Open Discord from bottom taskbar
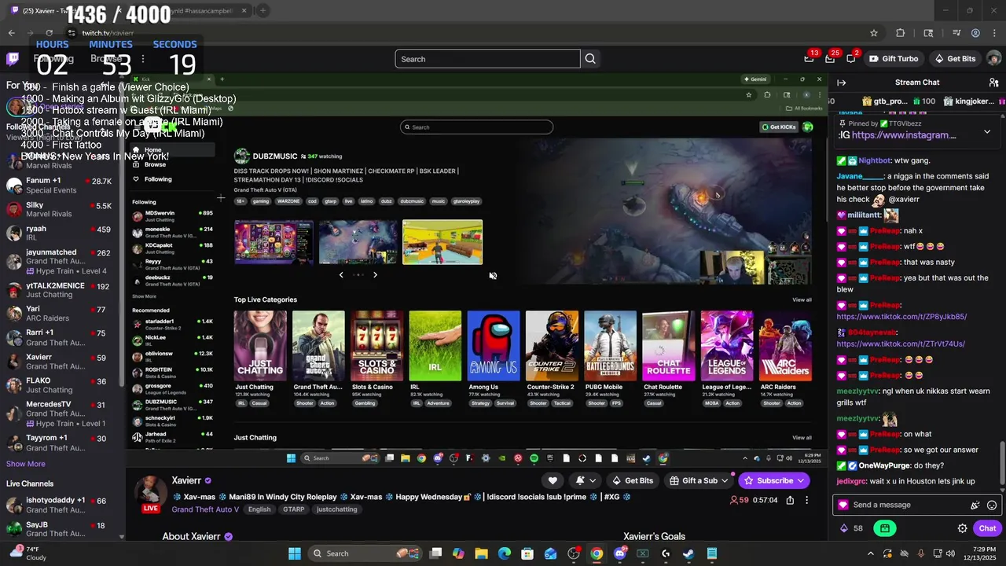The width and height of the screenshot is (1006, 566). [619, 553]
